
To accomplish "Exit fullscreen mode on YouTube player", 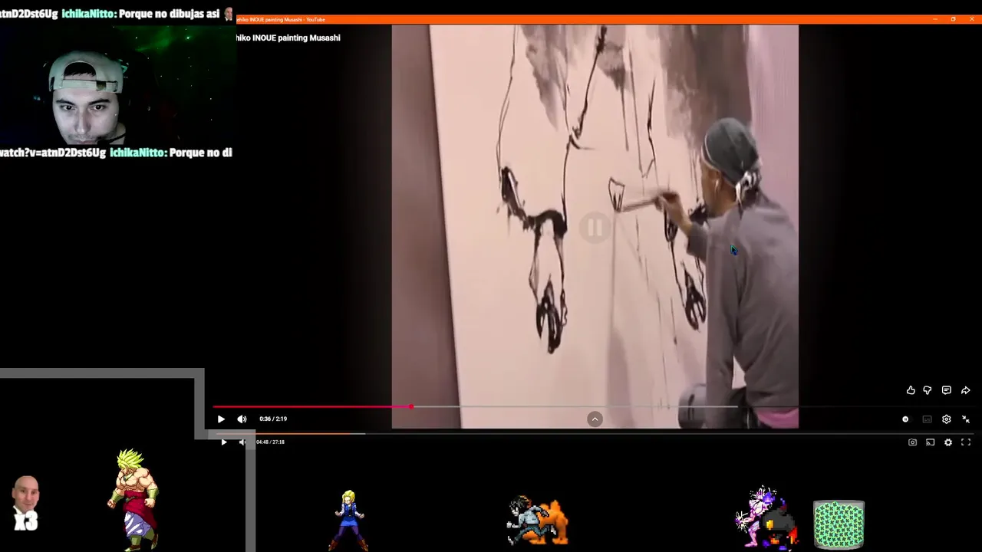I will [966, 419].
